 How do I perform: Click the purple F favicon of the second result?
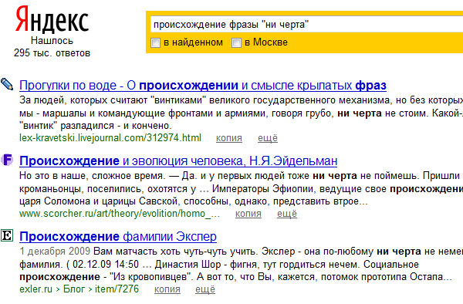coord(7,160)
